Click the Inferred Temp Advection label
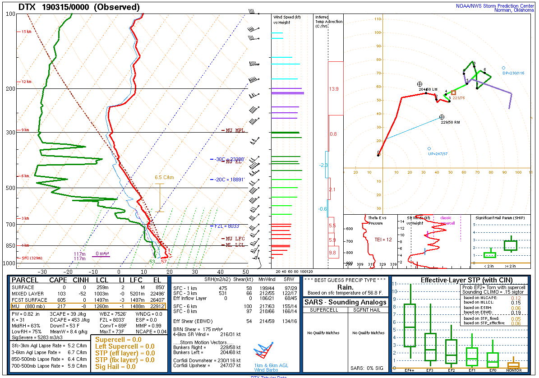This screenshot has width=539, height=378. click(x=329, y=21)
